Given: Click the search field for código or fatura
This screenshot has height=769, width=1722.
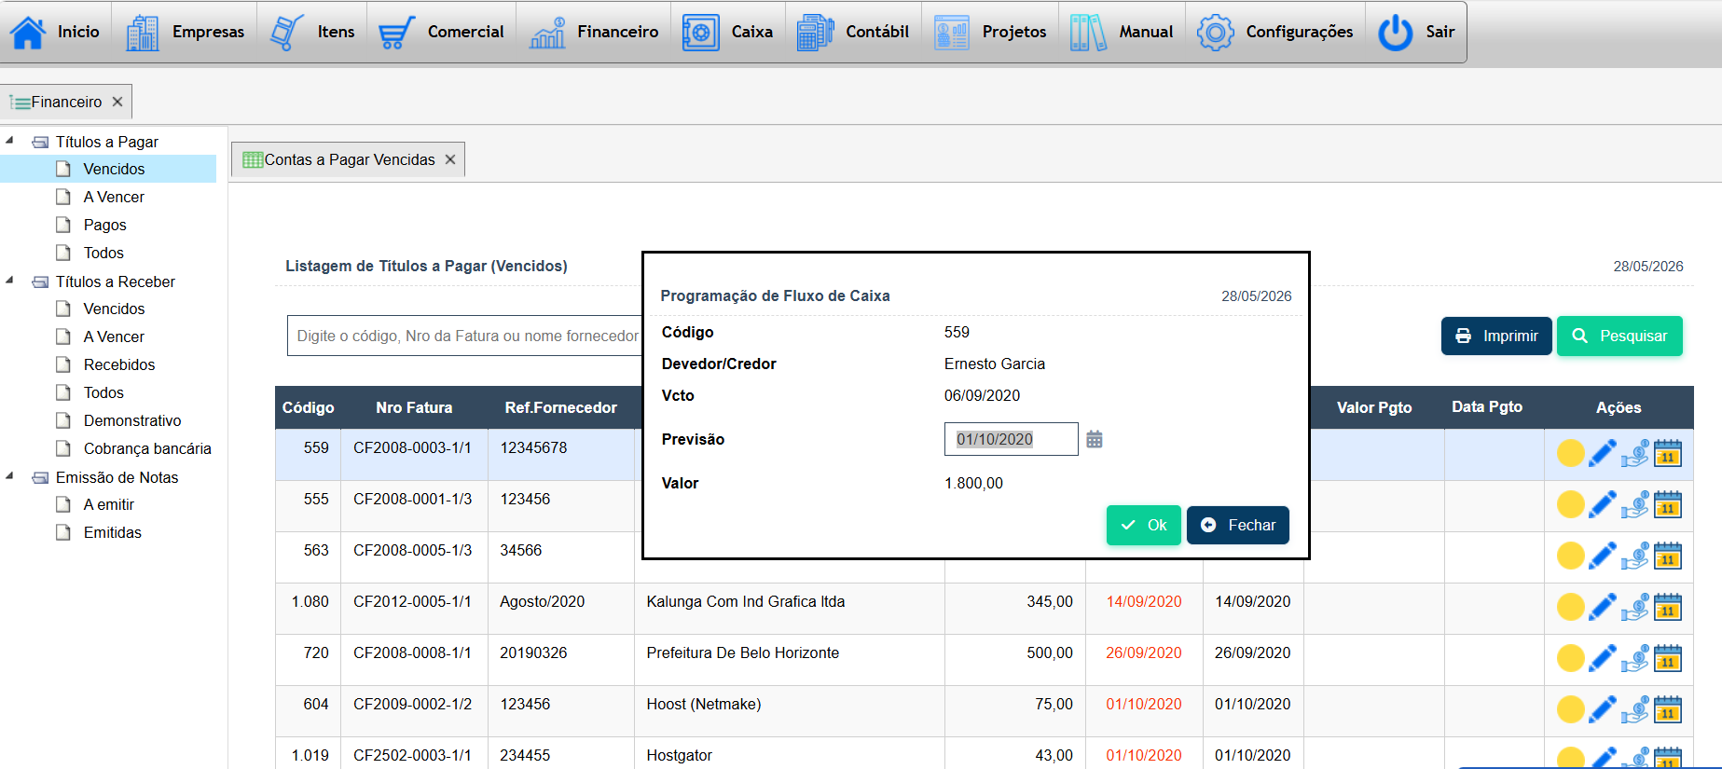Looking at the screenshot, I should tap(464, 336).
